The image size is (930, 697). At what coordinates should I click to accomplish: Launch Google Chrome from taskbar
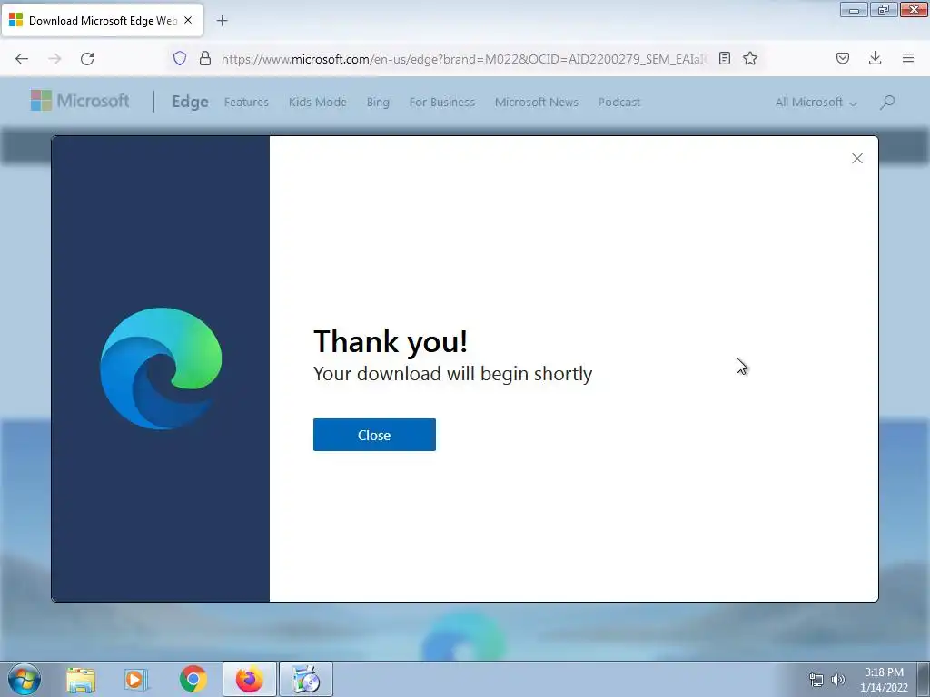coord(193,679)
